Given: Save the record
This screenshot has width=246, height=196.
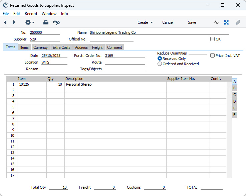Looking at the screenshot, I should pos(192,22).
